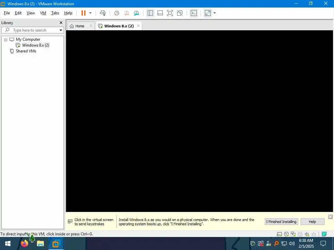The height and width of the screenshot is (250, 334).
Task: Revert VM to previous snapshot
Action: pos(127,13)
